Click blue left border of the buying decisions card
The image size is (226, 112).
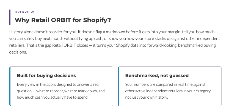pos(10,86)
